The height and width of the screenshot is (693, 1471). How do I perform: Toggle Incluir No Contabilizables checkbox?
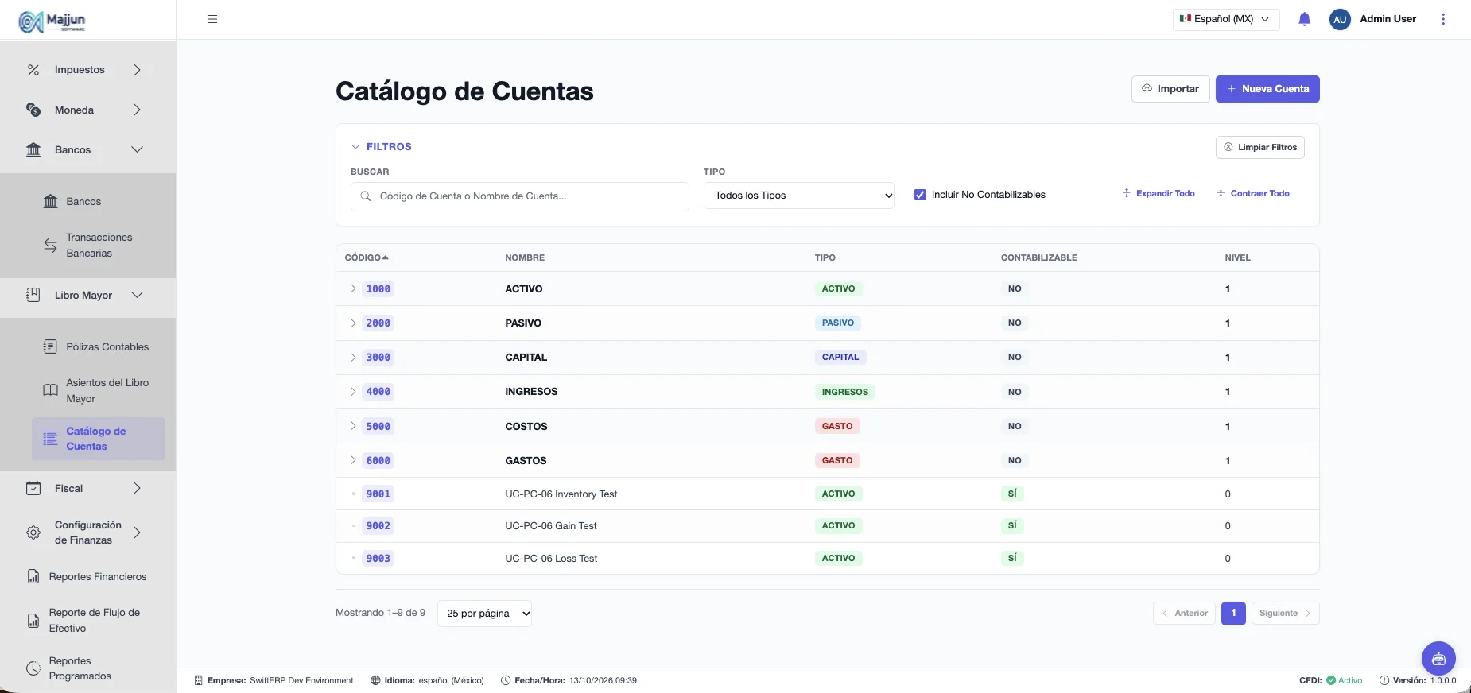coord(920,195)
